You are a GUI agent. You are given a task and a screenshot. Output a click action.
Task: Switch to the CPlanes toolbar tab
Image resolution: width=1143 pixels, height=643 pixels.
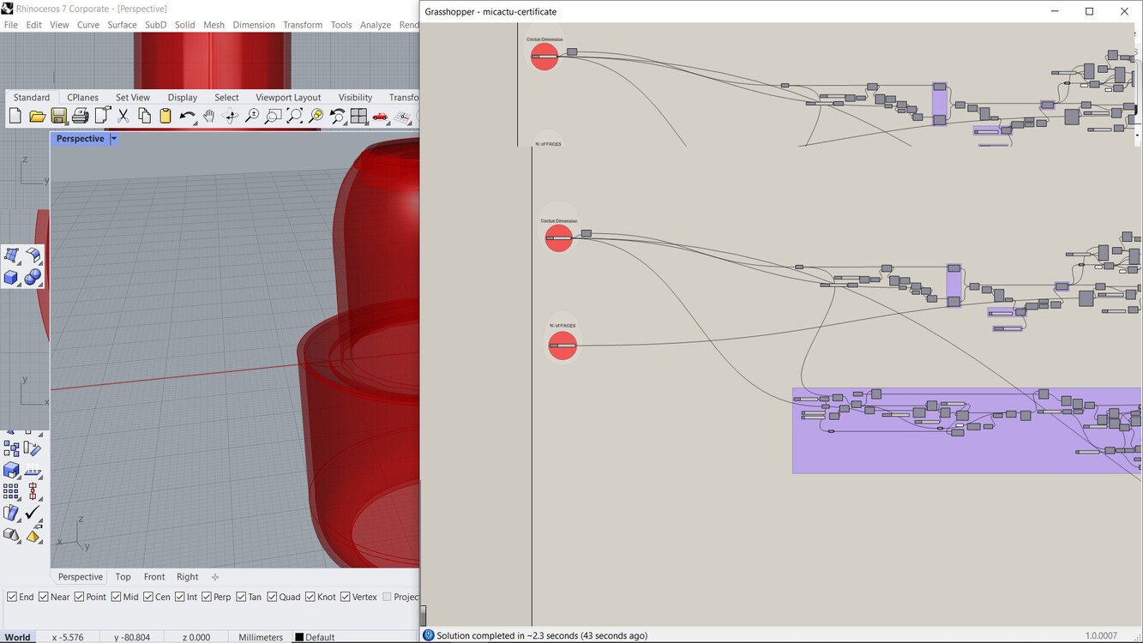coord(83,98)
